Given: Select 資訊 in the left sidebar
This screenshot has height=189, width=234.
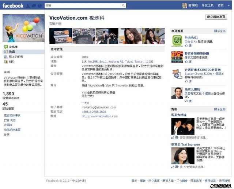Looking at the screenshot, I should [x=23, y=52].
